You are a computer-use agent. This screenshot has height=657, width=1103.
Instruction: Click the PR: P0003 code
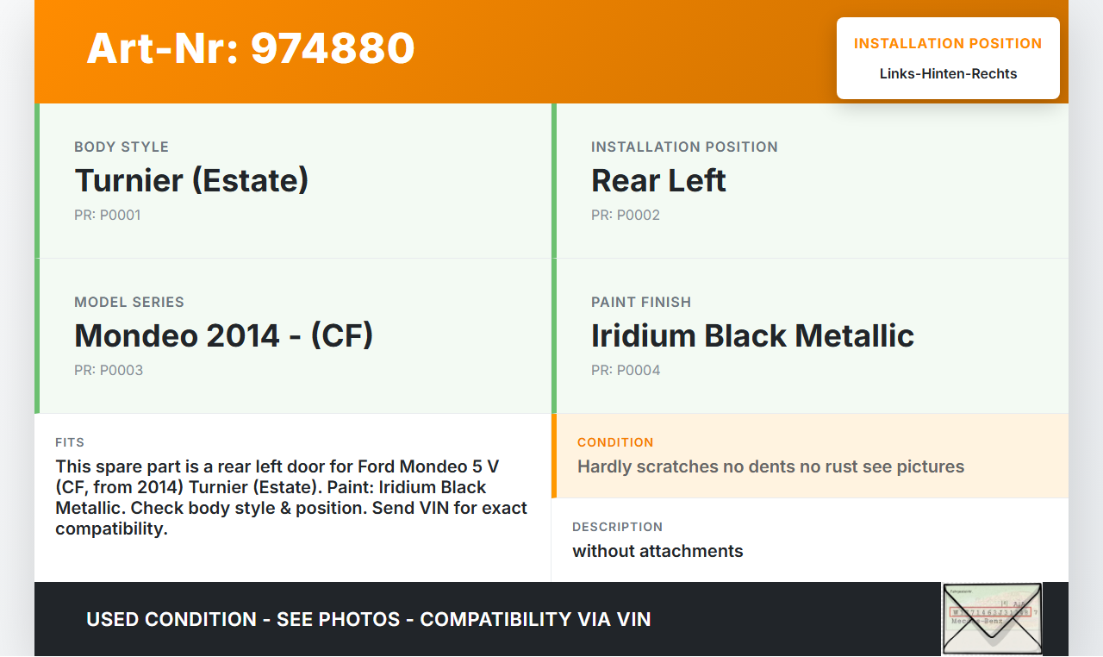[109, 371]
